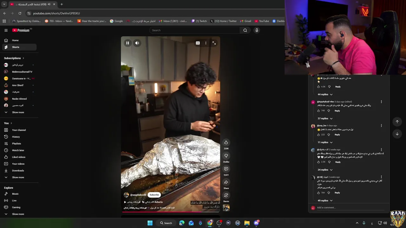Like @zoy_lox's comment
The image size is (406, 228).
(x=318, y=135)
